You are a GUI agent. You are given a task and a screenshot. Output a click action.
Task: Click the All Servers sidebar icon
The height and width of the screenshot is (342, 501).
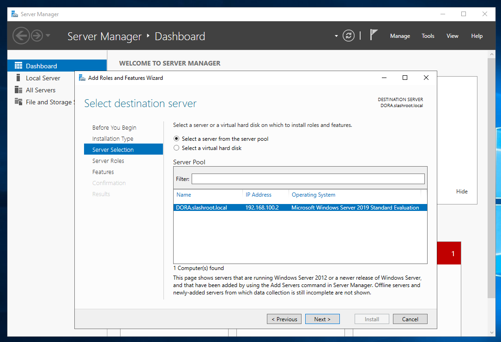point(18,90)
